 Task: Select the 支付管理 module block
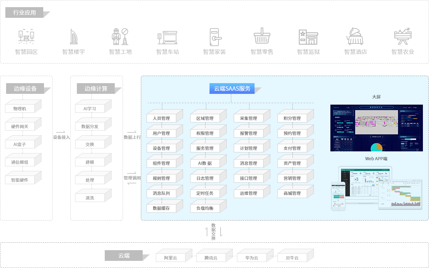click(292, 148)
